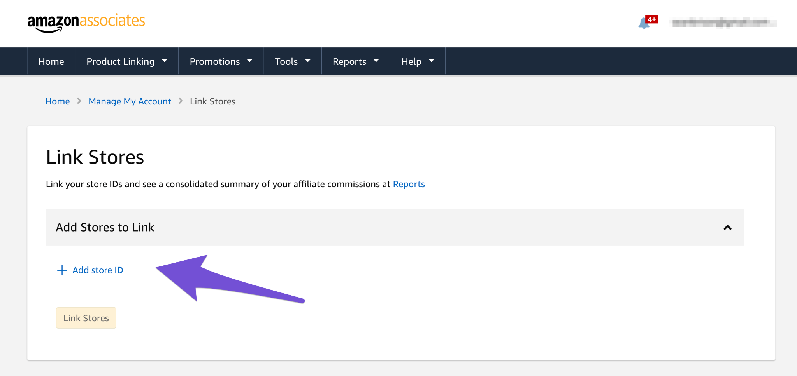Click the Help dropdown arrow
This screenshot has width=797, height=376.
pos(431,61)
